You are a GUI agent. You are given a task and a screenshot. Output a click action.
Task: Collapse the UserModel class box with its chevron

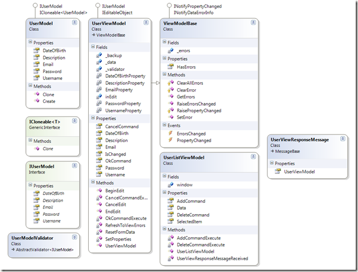coord(74,22)
